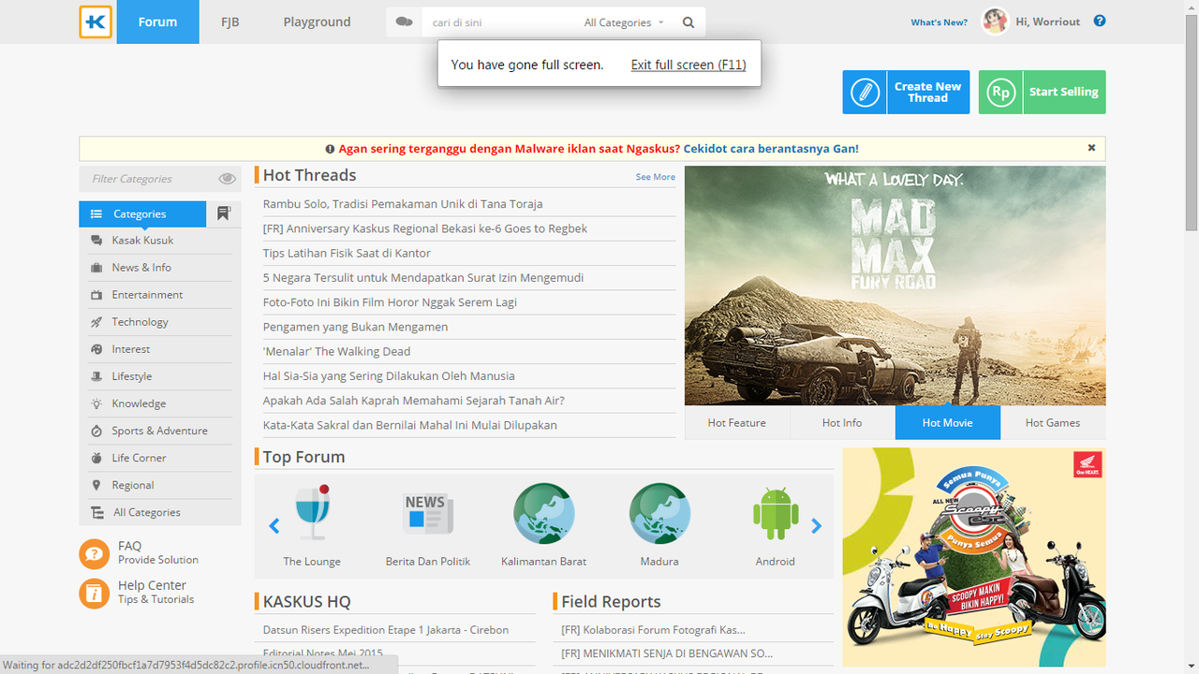Toggle the eye icon in Filter Categories
Image resolution: width=1199 pixels, height=674 pixels.
coord(227,179)
